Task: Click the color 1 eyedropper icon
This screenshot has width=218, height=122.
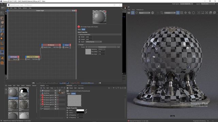Action: coord(86,110)
